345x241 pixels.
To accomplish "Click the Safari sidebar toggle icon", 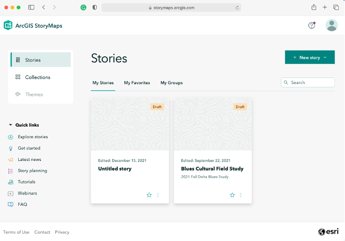I will pos(31,8).
